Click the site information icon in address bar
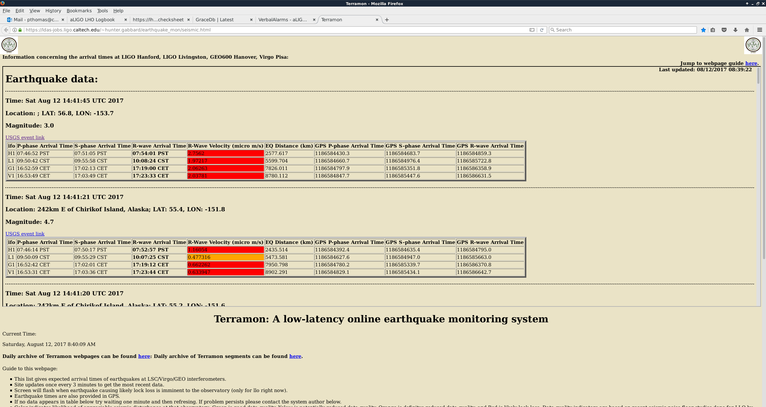Viewport: 766px width, 407px height. pyautogui.click(x=15, y=30)
